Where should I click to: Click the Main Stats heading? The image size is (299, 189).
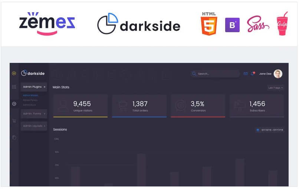click(x=61, y=87)
